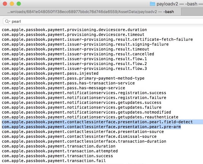Click highlighted line ending pearl.field-detect
The width and height of the screenshot is (203, 164).
(x=97, y=122)
